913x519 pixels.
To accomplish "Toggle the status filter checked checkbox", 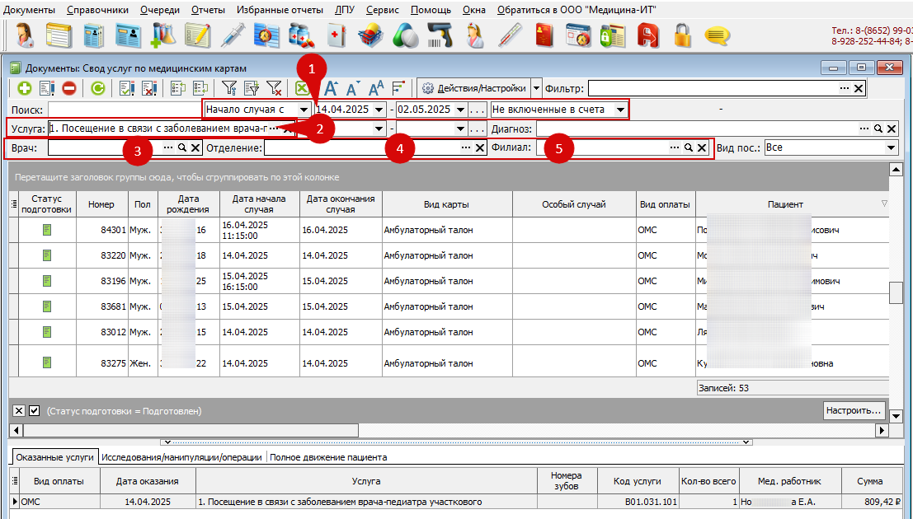I will tap(35, 411).
